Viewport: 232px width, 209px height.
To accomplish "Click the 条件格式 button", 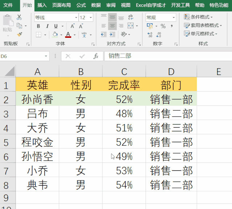I will pyautogui.click(x=199, y=17).
